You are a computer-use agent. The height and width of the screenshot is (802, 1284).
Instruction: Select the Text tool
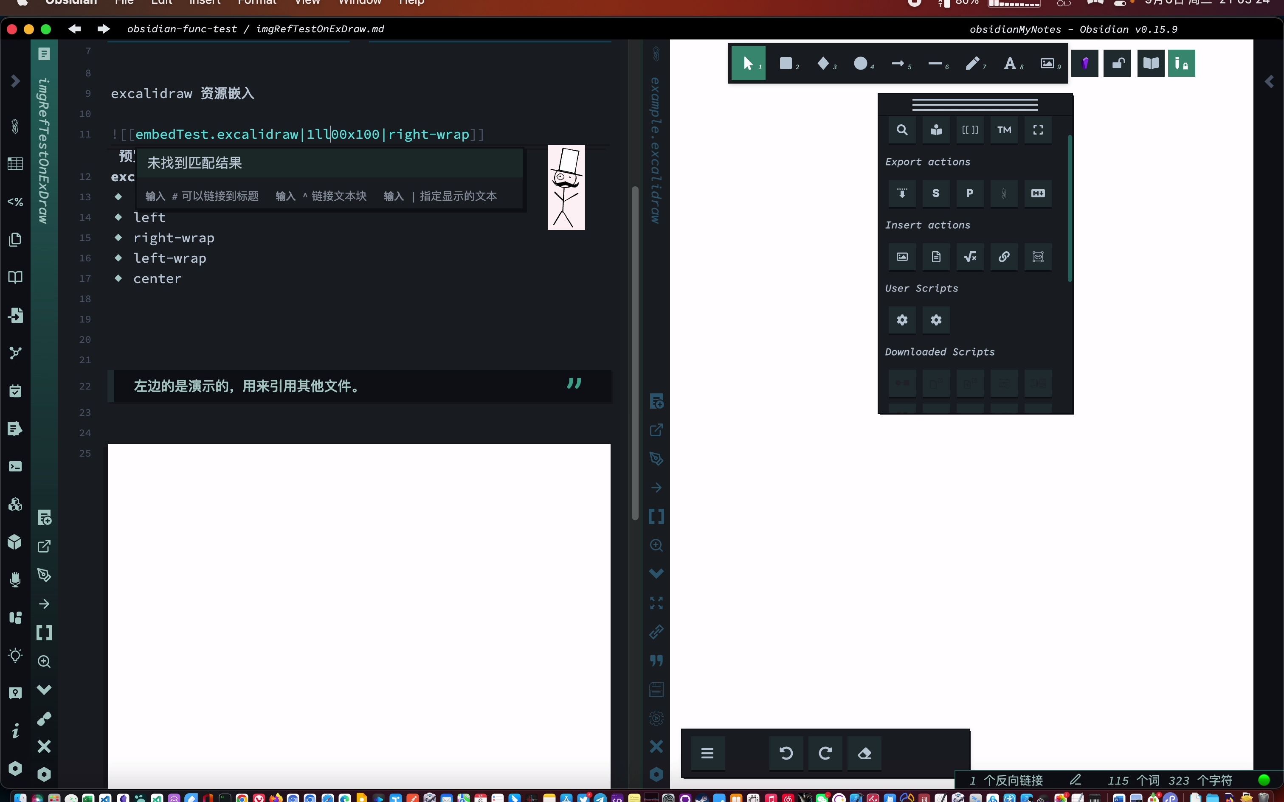click(x=1010, y=64)
